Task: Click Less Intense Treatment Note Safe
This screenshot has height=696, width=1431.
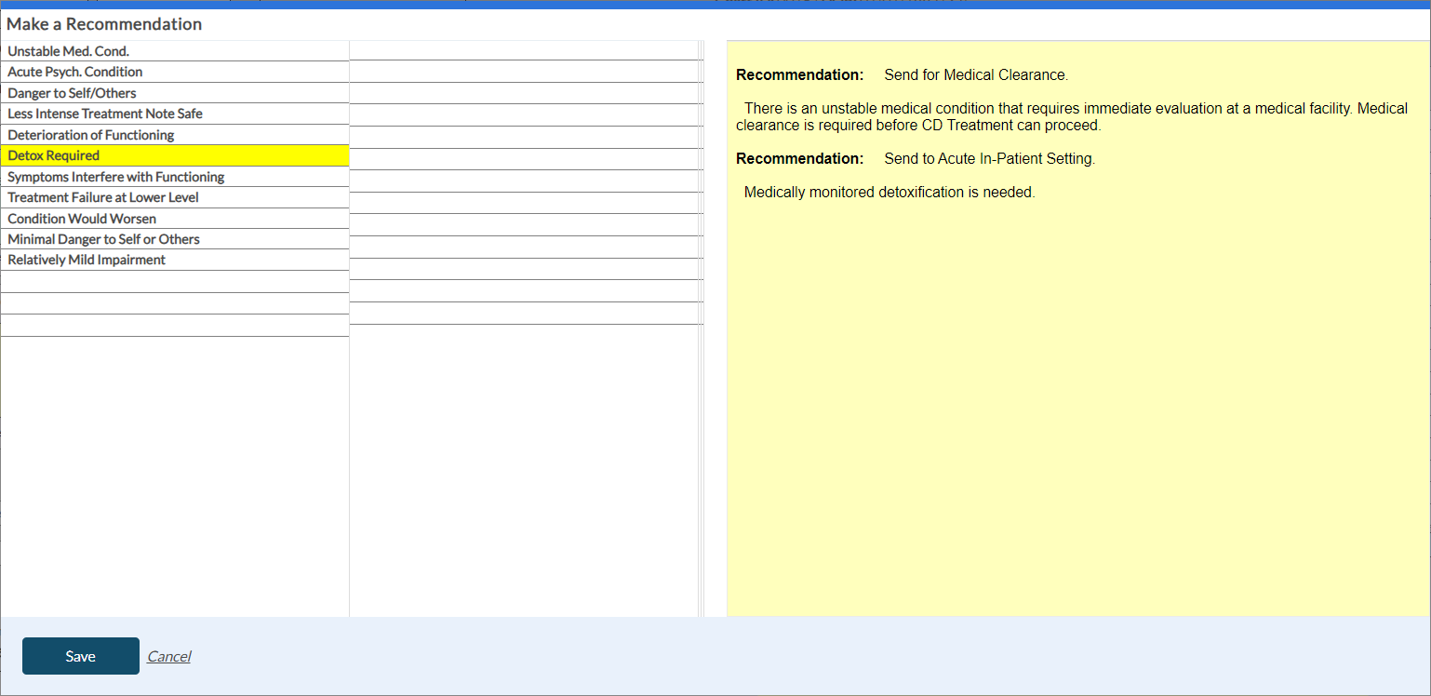Action: [104, 114]
